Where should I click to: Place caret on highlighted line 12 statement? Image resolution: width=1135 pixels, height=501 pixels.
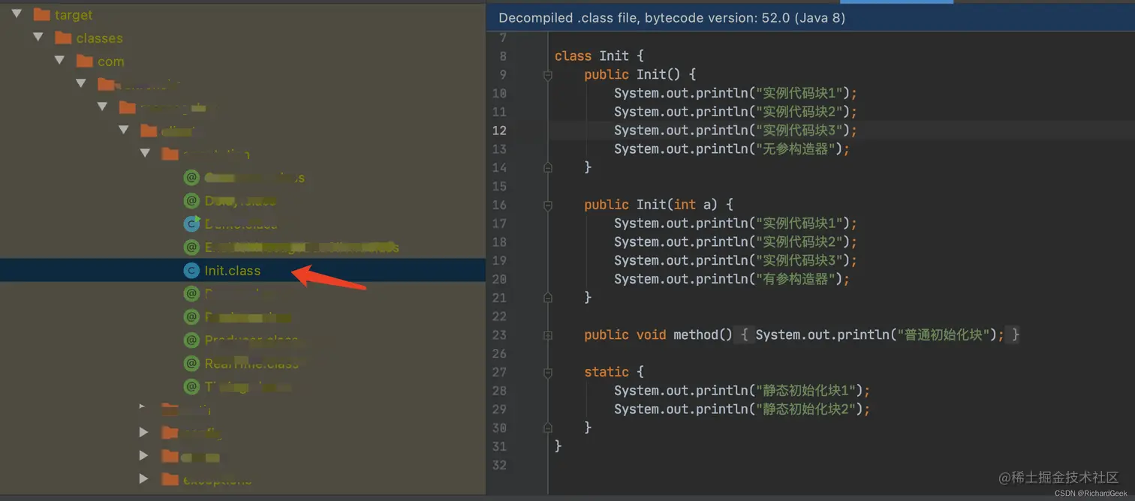coord(736,130)
